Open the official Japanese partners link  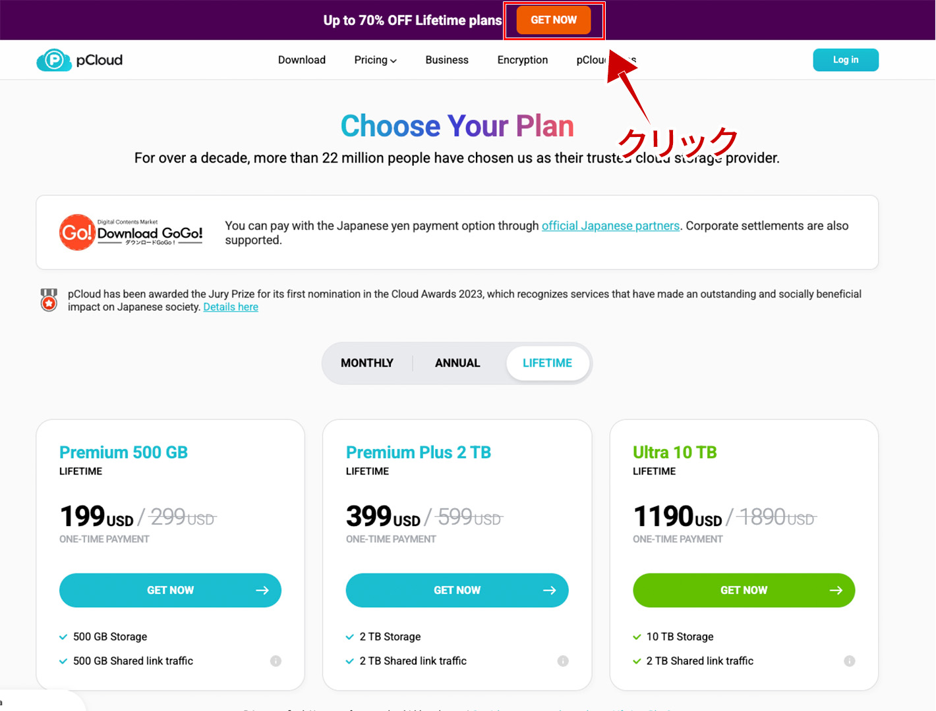tap(610, 226)
